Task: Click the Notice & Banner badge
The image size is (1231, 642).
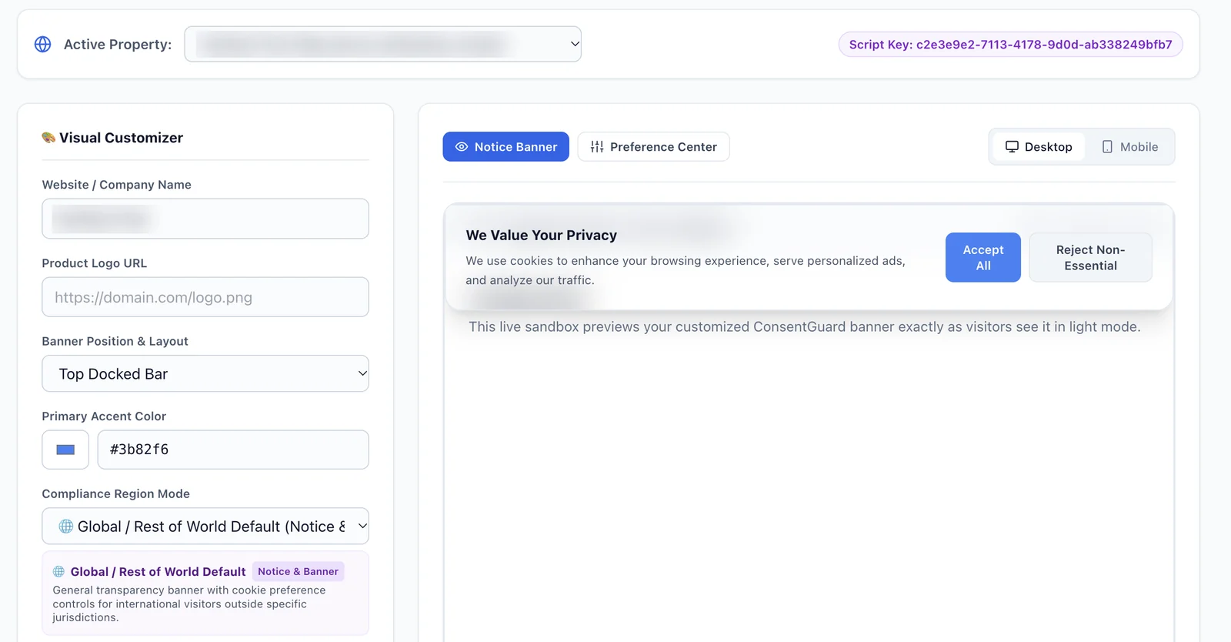Action: 299,572
